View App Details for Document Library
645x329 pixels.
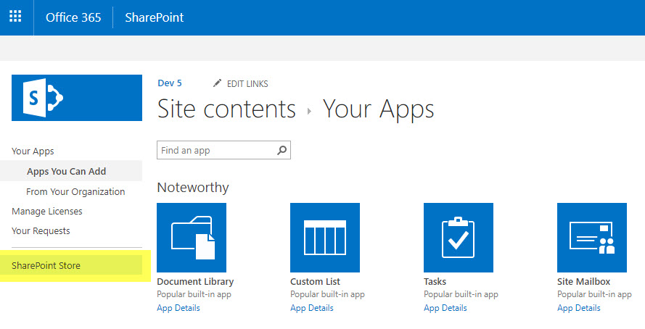coord(178,308)
